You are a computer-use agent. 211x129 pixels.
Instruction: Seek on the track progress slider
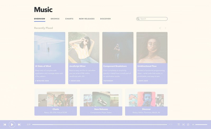(x=100, y=125)
